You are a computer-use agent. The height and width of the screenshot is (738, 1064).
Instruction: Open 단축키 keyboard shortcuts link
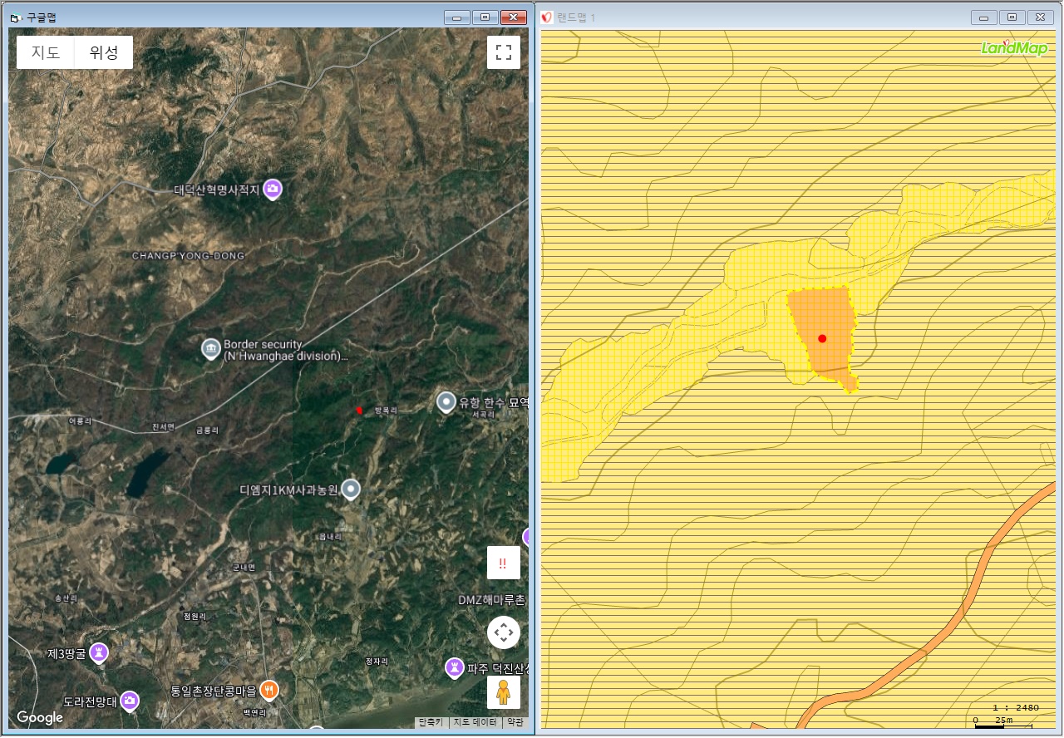click(431, 722)
